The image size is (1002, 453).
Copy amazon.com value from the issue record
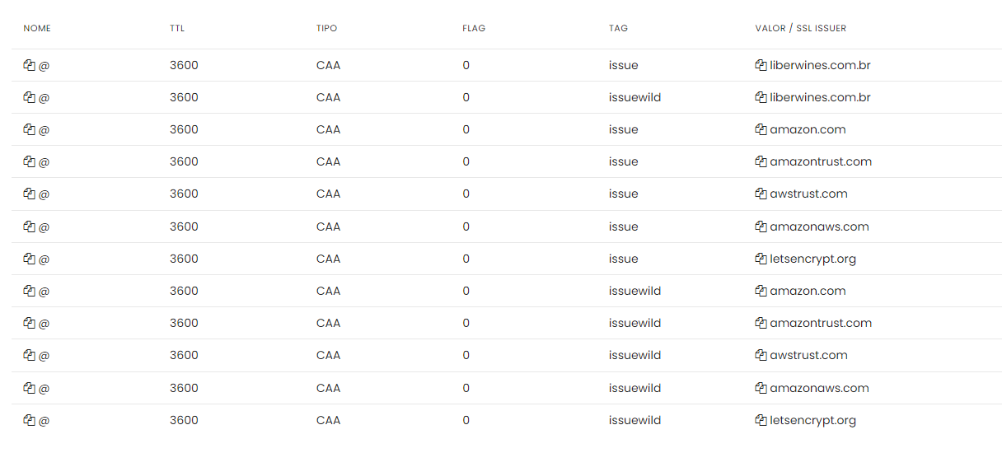(761, 129)
